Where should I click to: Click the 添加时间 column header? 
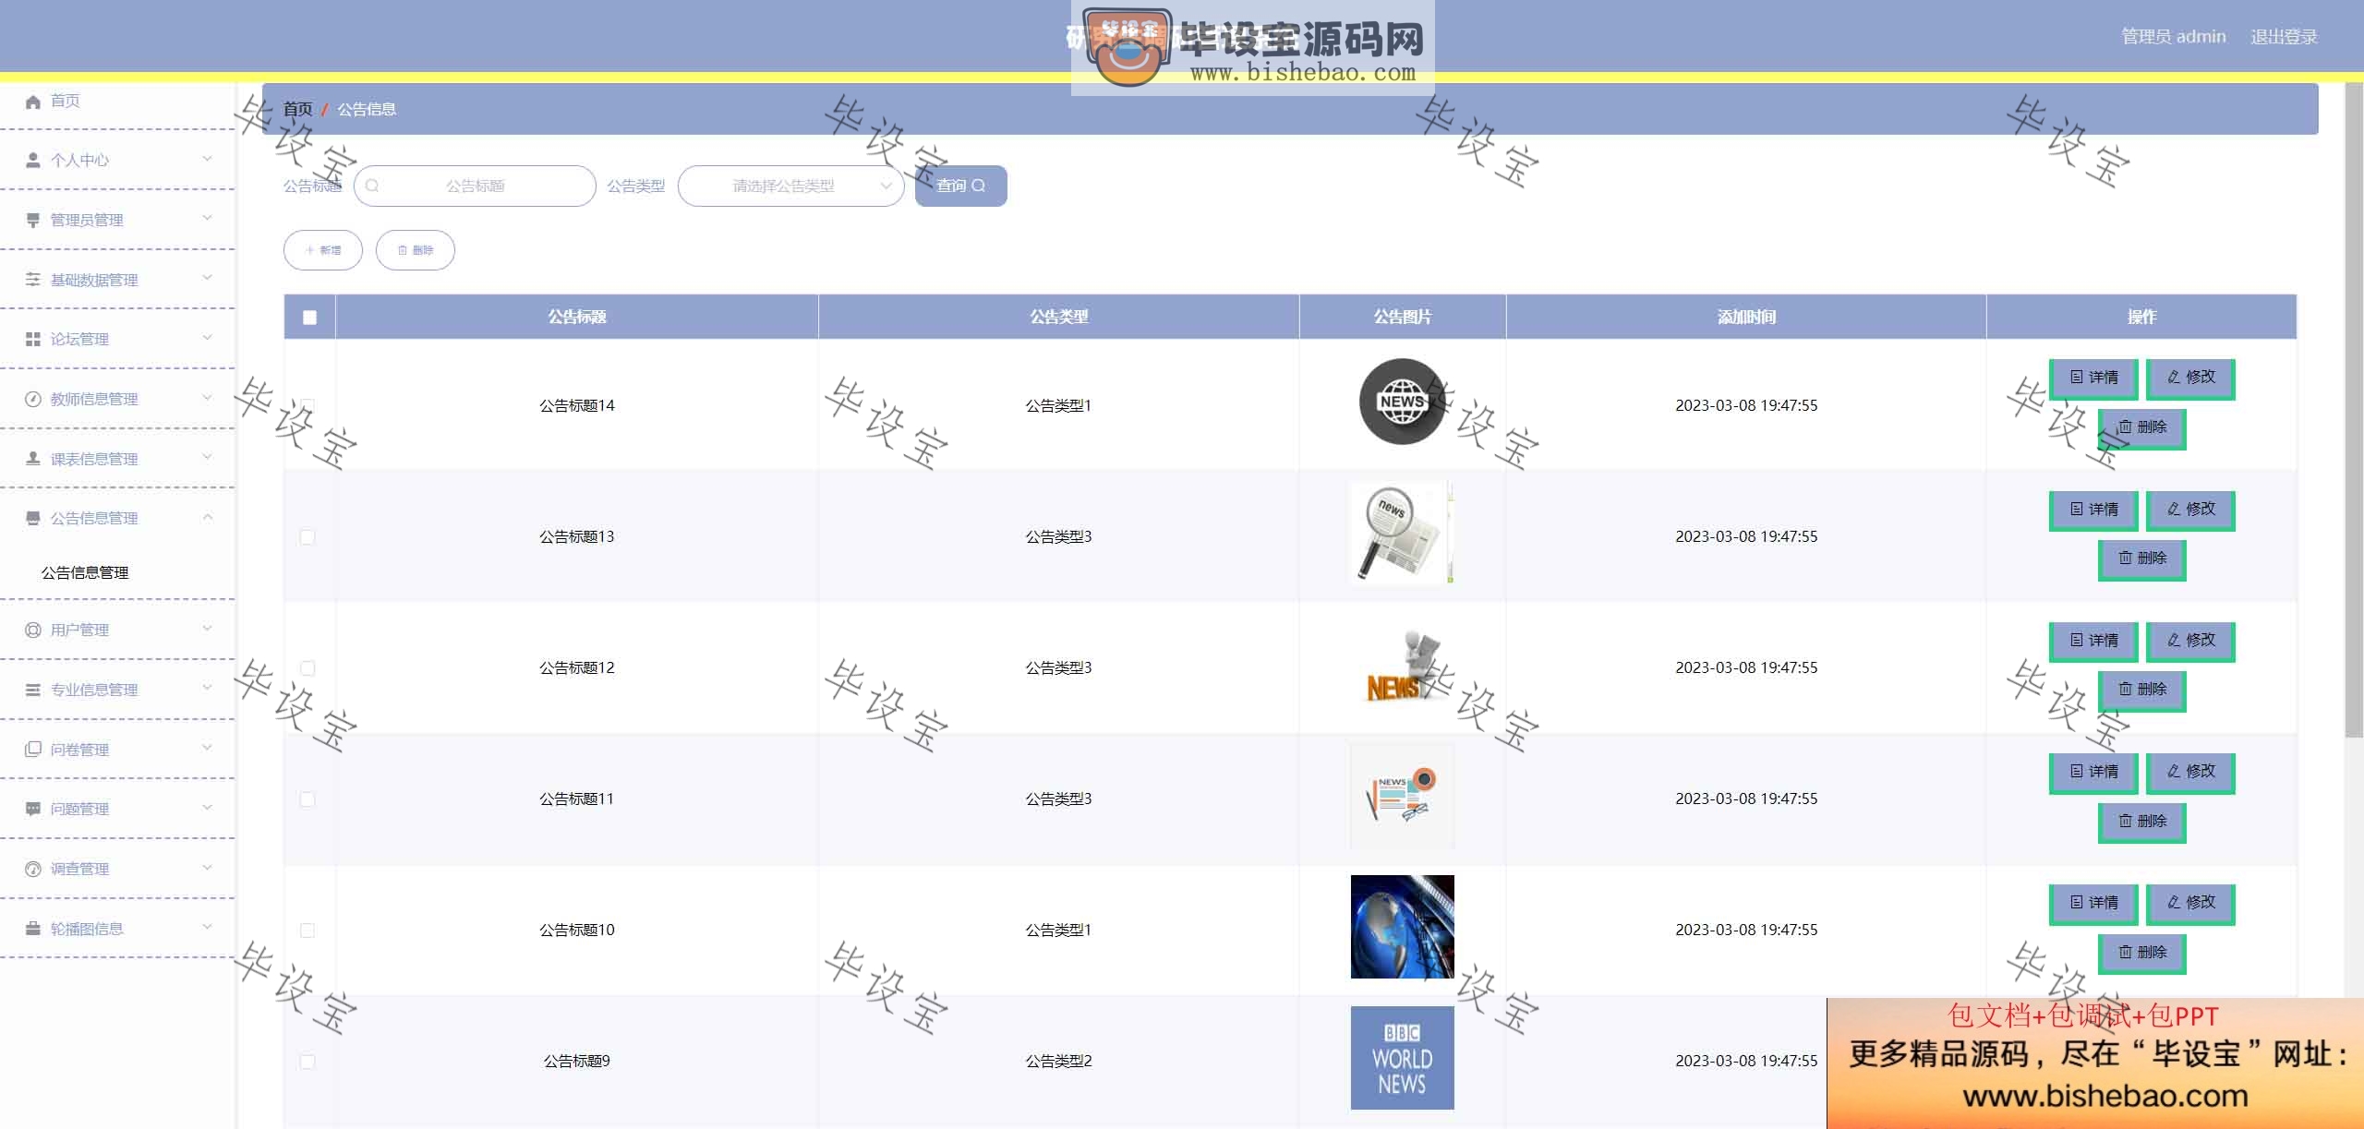1746,317
